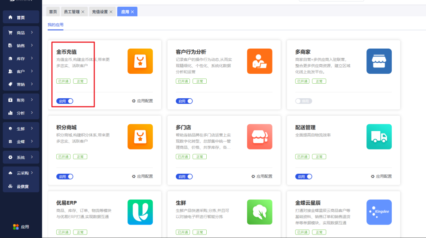Select the 员工管理 tab
The height and width of the screenshot is (238, 426).
coord(72,11)
